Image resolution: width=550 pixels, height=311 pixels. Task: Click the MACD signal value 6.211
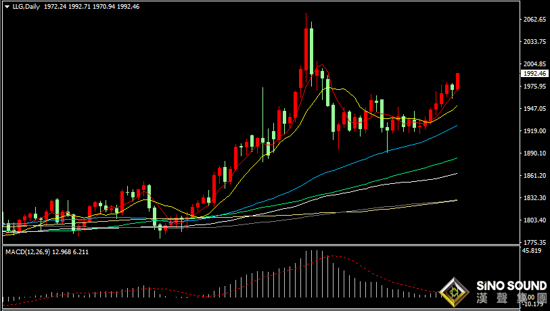click(x=81, y=252)
